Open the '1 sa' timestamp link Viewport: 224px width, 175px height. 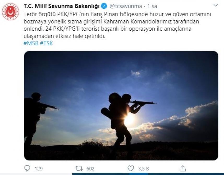152,6
